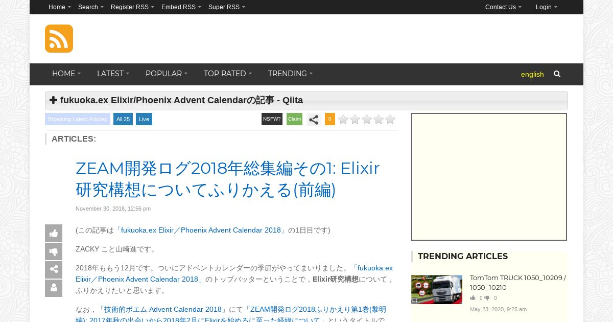Click the orange RSS logo icon
The height and width of the screenshot is (322, 613).
(x=59, y=38)
